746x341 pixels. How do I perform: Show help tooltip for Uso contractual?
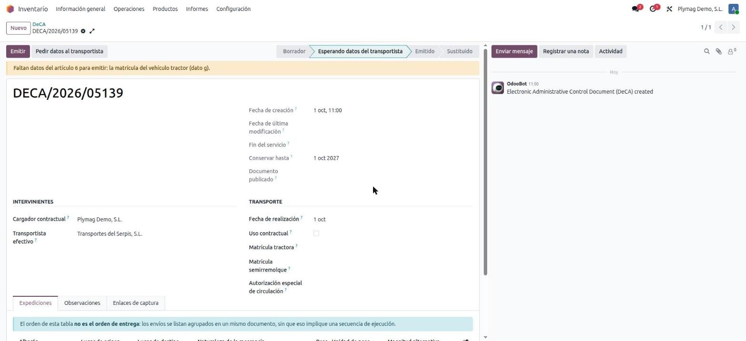pos(291,232)
